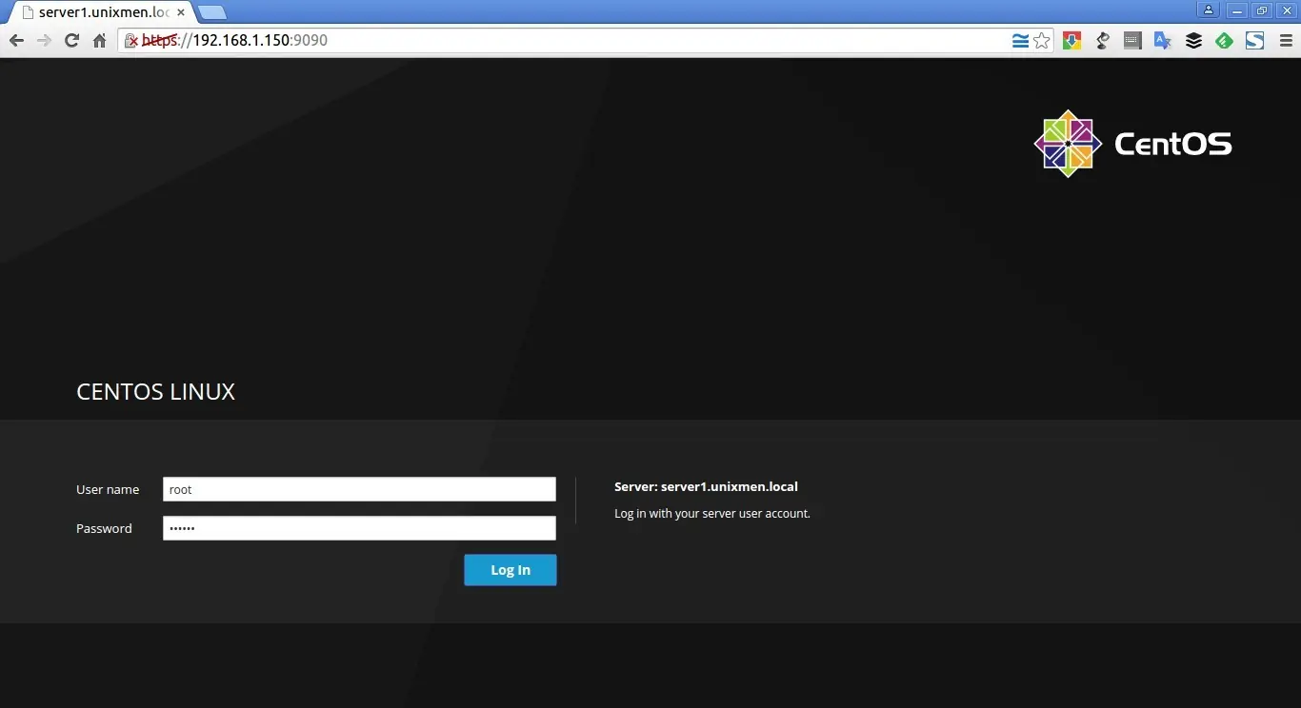This screenshot has height=708, width=1301.
Task: Click the browser forward arrow
Action: coord(44,41)
